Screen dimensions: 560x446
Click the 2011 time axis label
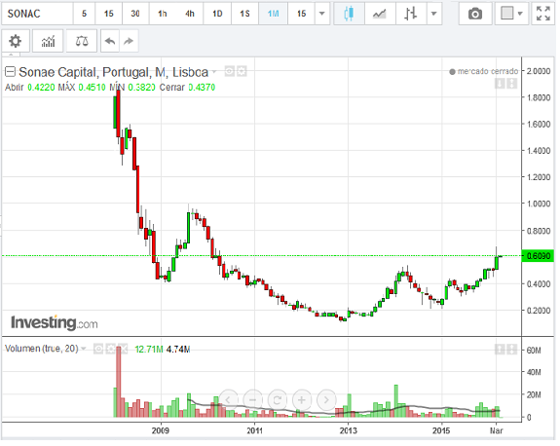point(254,430)
